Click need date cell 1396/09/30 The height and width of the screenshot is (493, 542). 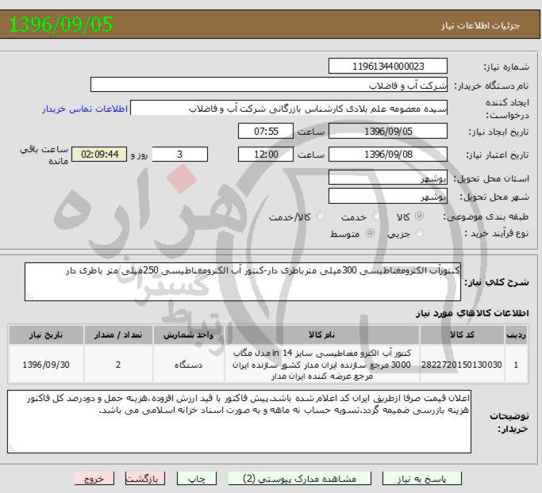(x=46, y=365)
